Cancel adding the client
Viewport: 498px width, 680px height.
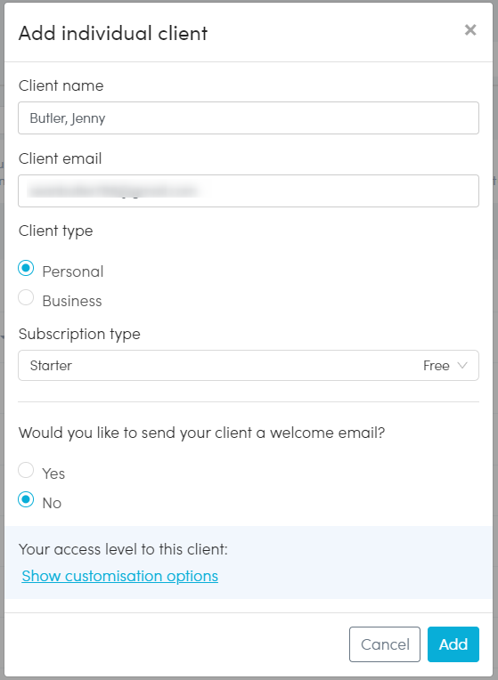click(385, 644)
